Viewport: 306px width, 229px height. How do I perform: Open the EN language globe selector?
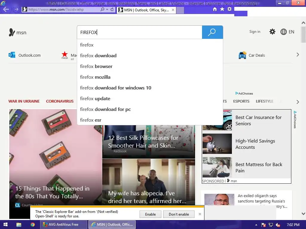[x=287, y=32]
